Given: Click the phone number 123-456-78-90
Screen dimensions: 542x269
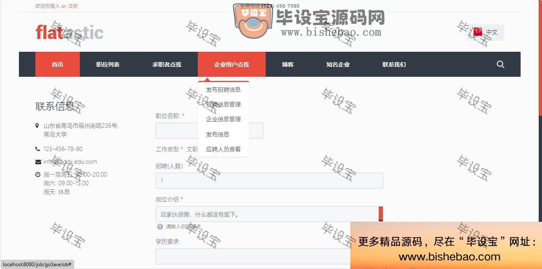Looking at the screenshot, I should click(x=63, y=149).
